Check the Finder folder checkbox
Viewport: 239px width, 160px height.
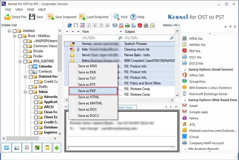25,56
